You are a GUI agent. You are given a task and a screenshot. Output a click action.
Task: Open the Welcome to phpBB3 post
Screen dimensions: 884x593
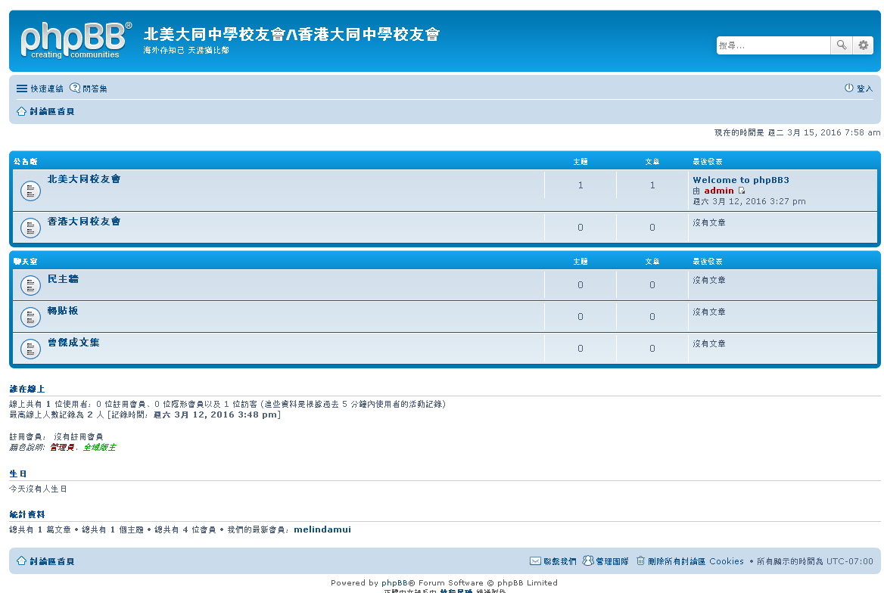740,180
